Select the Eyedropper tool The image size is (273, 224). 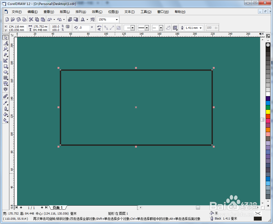tap(6, 103)
